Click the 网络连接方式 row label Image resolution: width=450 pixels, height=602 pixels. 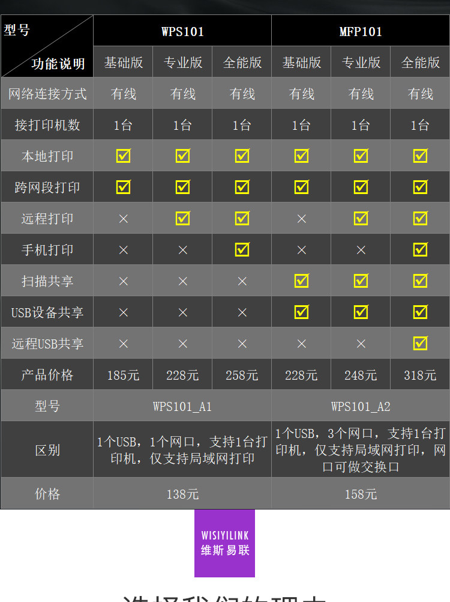(x=47, y=94)
